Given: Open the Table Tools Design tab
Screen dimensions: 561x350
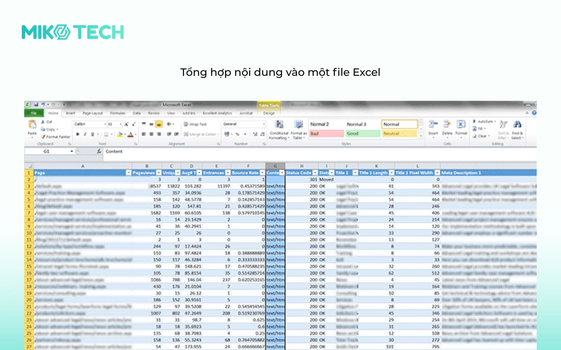Looking at the screenshot, I should pos(269,113).
